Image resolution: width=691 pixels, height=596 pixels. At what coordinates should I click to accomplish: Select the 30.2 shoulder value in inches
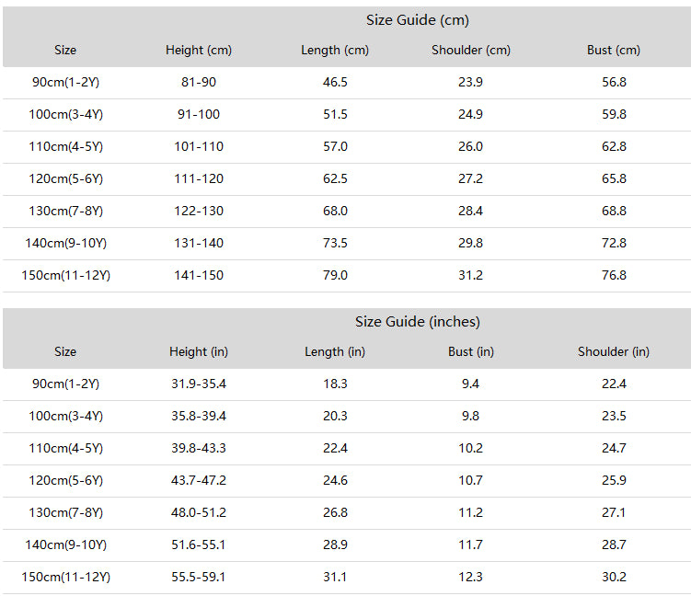click(x=614, y=577)
